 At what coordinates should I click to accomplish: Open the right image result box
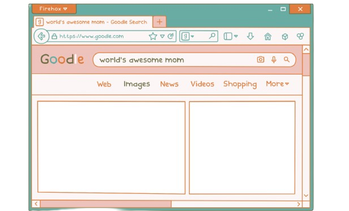pos(242,148)
